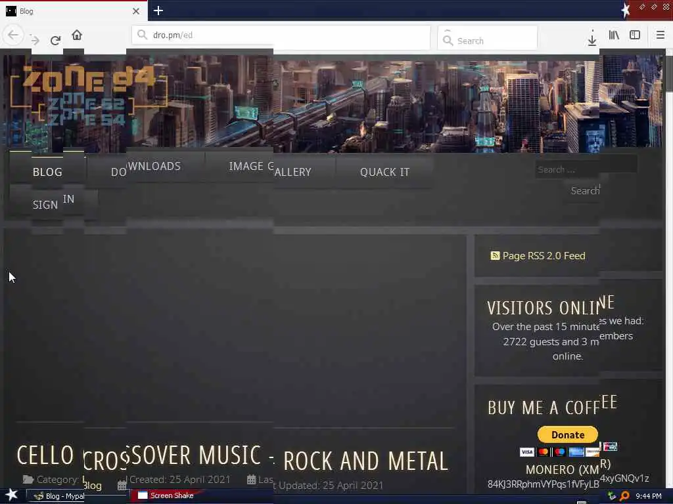The width and height of the screenshot is (673, 504).
Task: Open the QUACK IT navigation item
Action: [x=384, y=172]
